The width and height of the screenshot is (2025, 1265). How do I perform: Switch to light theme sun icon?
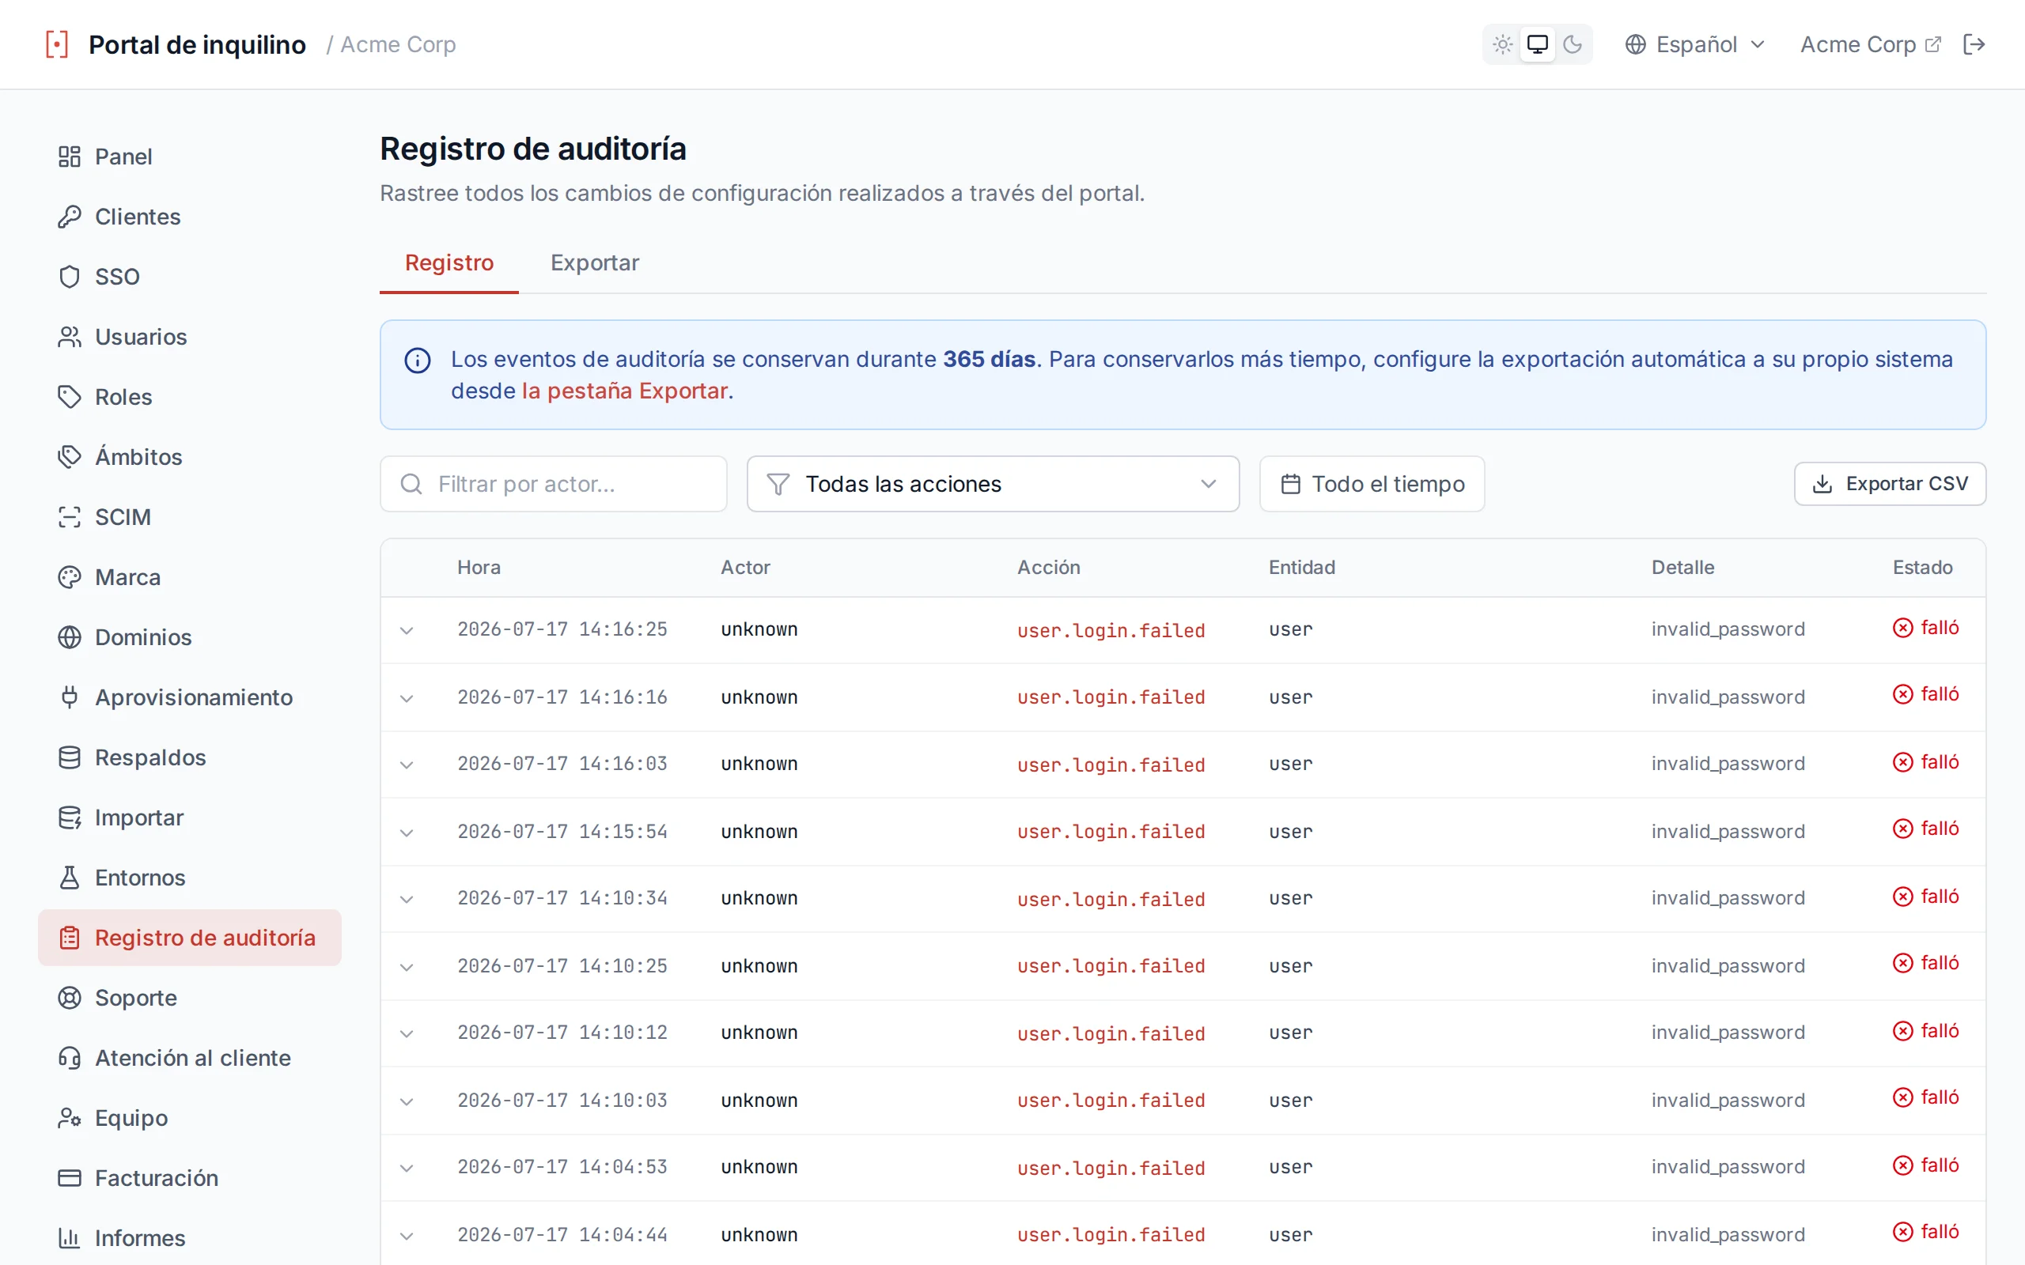click(1502, 44)
